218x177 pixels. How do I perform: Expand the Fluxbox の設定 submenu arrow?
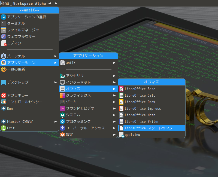pyautogui.click(x=56, y=121)
